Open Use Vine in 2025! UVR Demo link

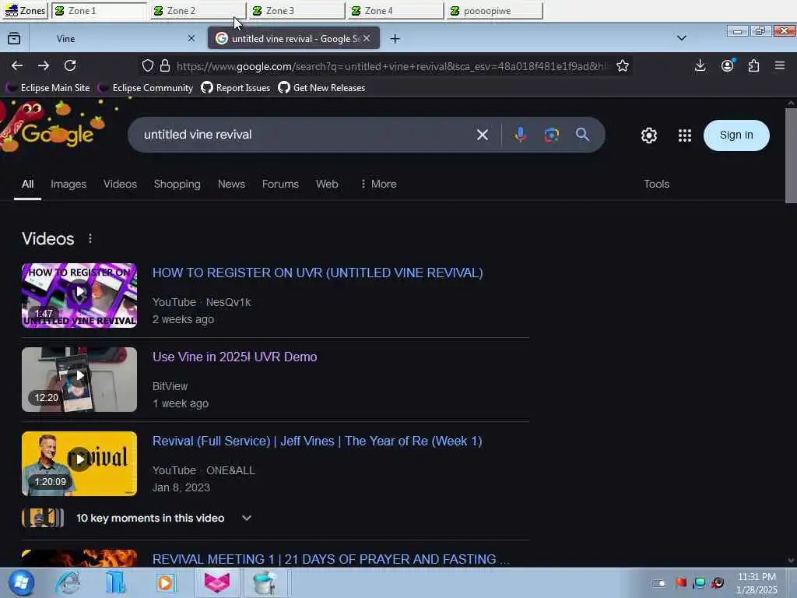tap(234, 357)
